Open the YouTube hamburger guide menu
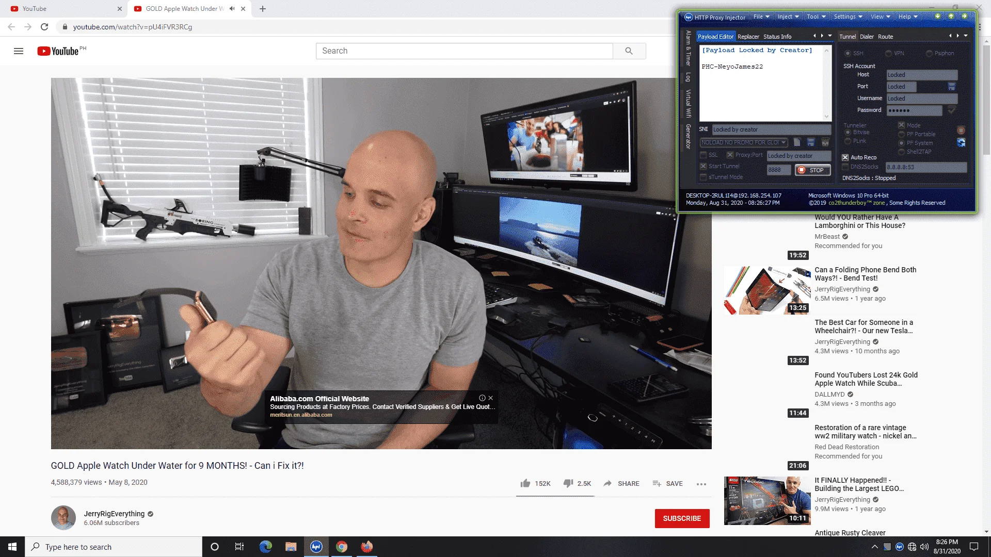 (19, 51)
